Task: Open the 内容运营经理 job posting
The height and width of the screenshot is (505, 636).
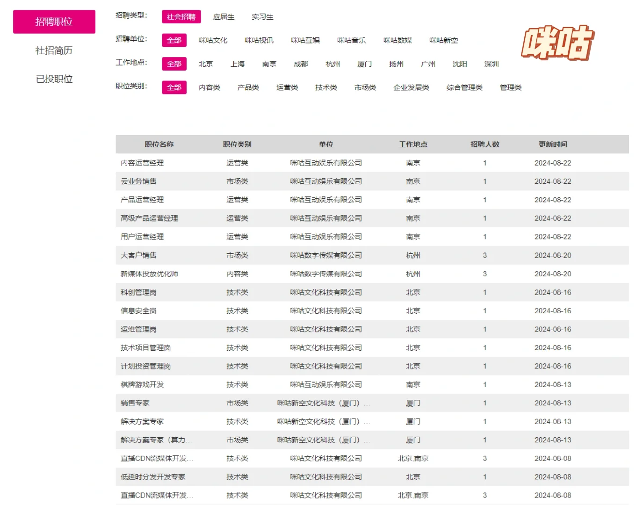Action: [141, 163]
